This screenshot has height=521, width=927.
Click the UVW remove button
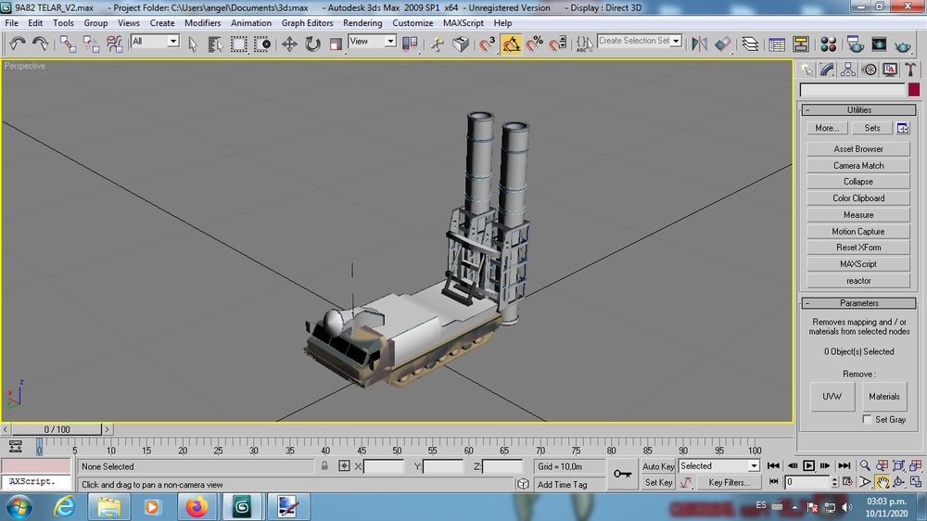[x=832, y=396]
